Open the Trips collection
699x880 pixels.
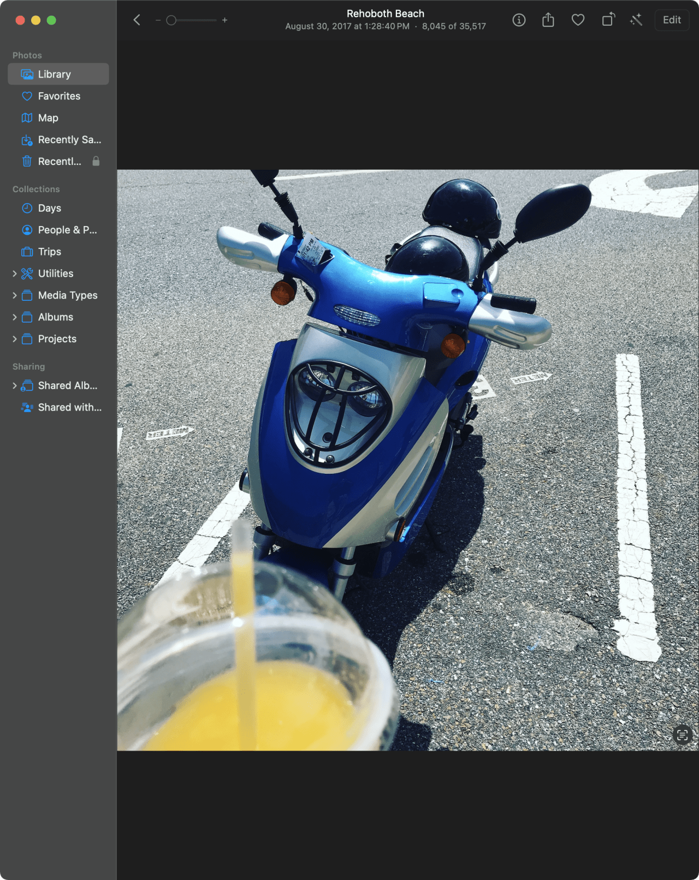(x=58, y=252)
